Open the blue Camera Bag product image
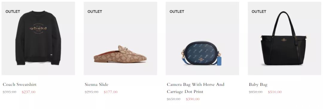Screen dimensions: 323x109 202,38
